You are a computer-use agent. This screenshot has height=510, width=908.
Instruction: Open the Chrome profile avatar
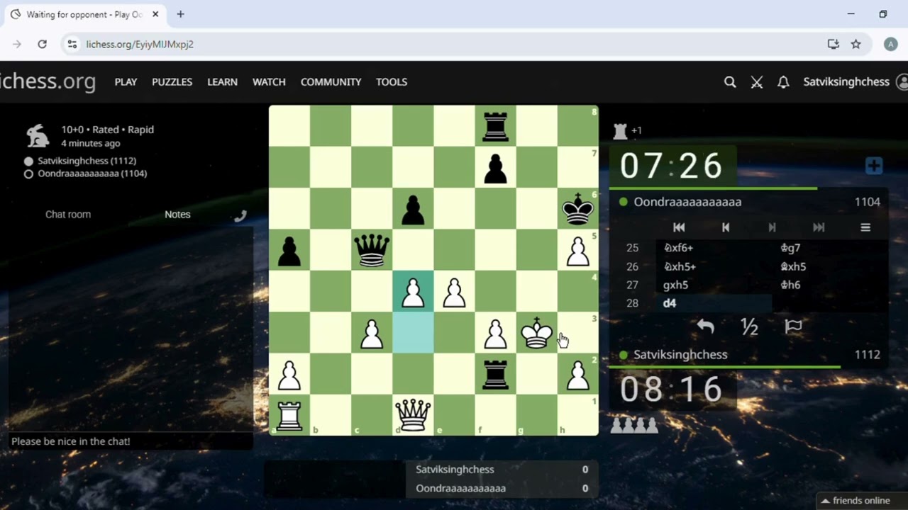tap(890, 44)
